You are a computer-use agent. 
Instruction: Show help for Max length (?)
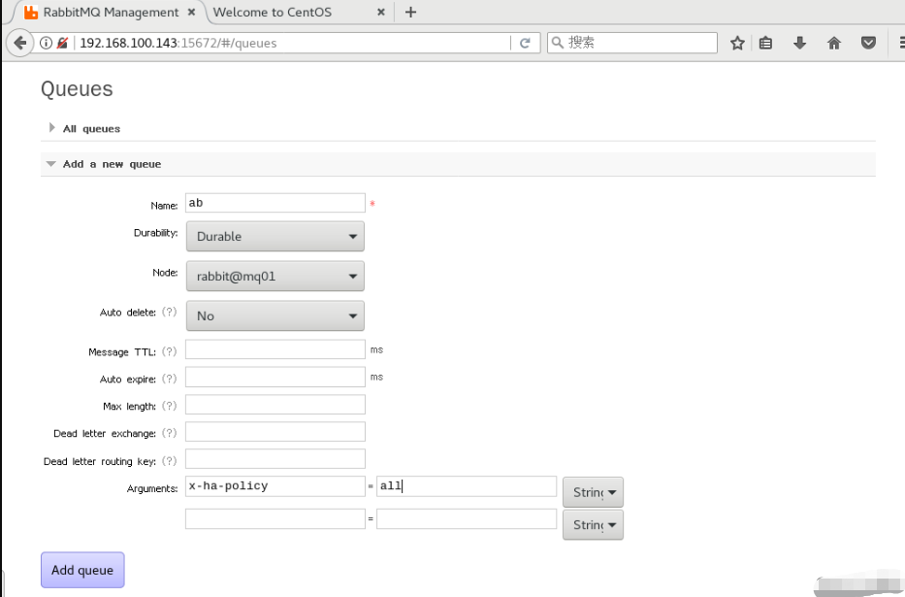pyautogui.click(x=169, y=406)
